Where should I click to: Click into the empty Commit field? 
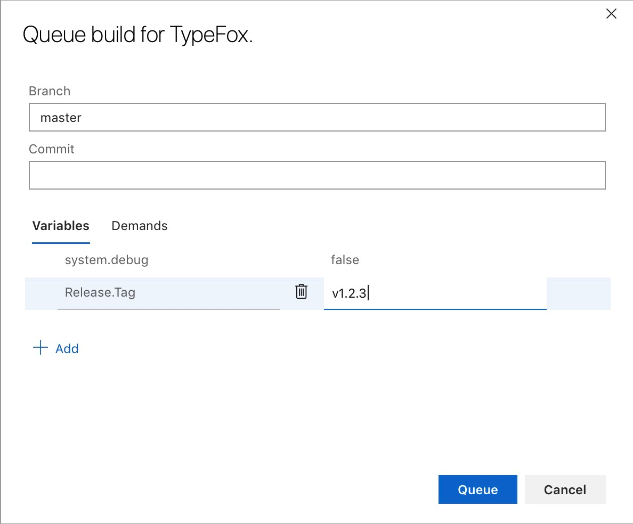click(317, 175)
